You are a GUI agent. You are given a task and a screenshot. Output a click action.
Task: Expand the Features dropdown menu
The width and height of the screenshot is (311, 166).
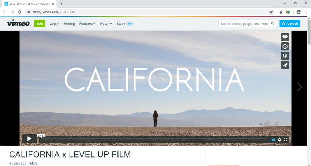[x=87, y=24]
